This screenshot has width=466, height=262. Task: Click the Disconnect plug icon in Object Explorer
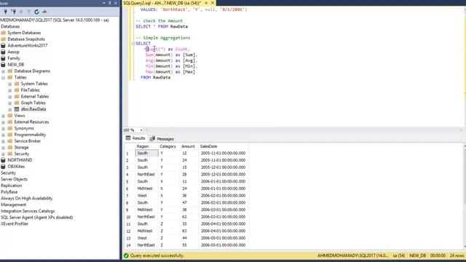pyautogui.click(x=13, y=12)
